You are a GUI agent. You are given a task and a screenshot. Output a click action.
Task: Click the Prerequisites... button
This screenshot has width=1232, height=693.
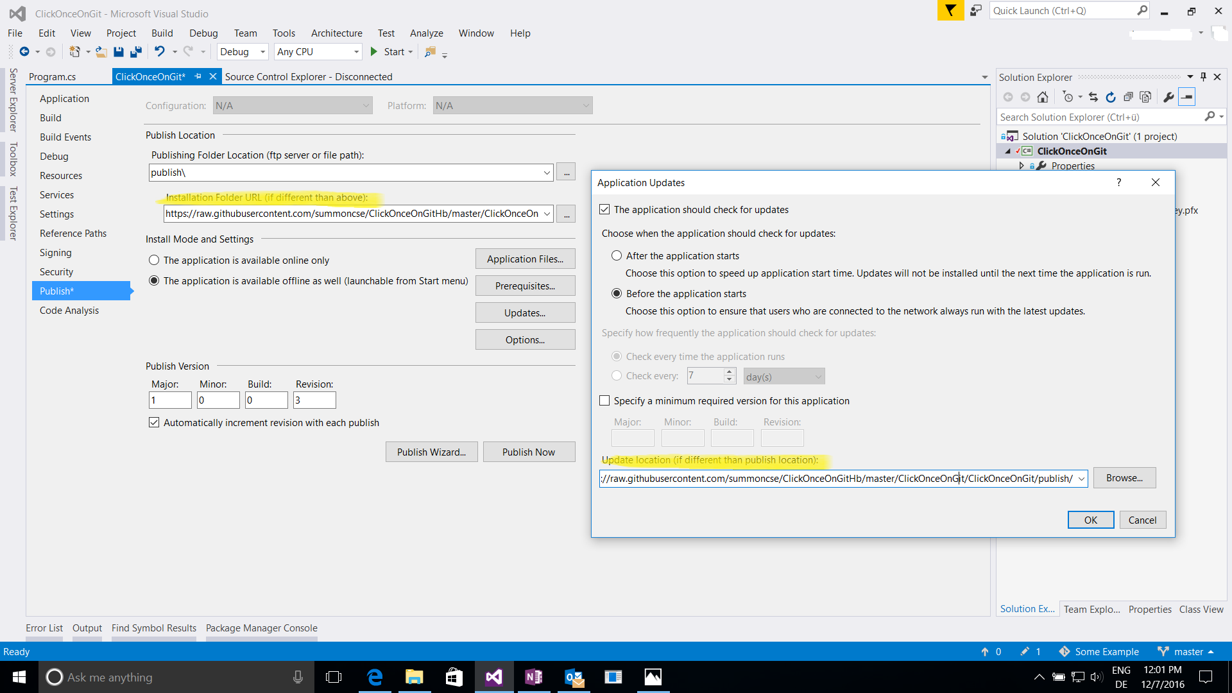pos(525,286)
